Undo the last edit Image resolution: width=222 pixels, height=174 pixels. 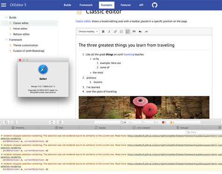140,32
